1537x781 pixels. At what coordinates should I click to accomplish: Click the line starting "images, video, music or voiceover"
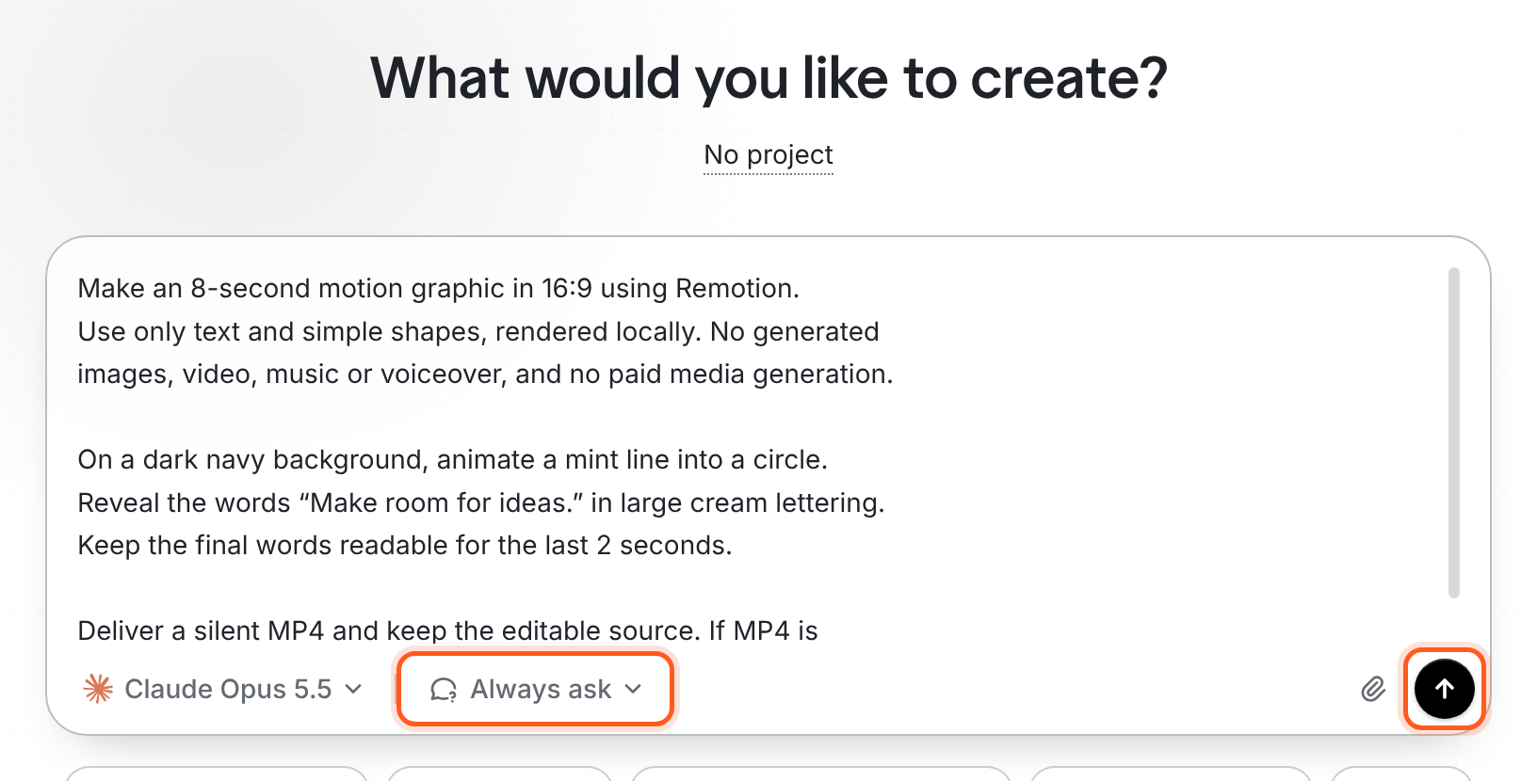pos(485,374)
